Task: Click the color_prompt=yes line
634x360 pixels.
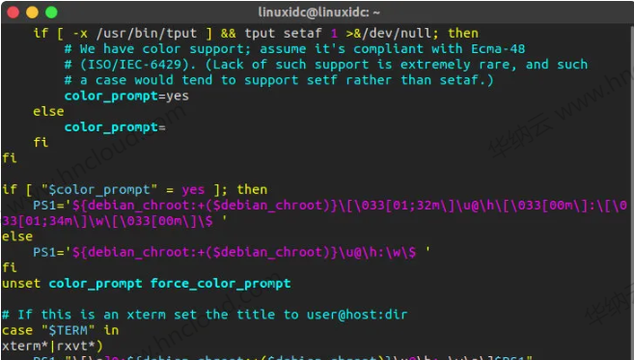Action: (126, 96)
